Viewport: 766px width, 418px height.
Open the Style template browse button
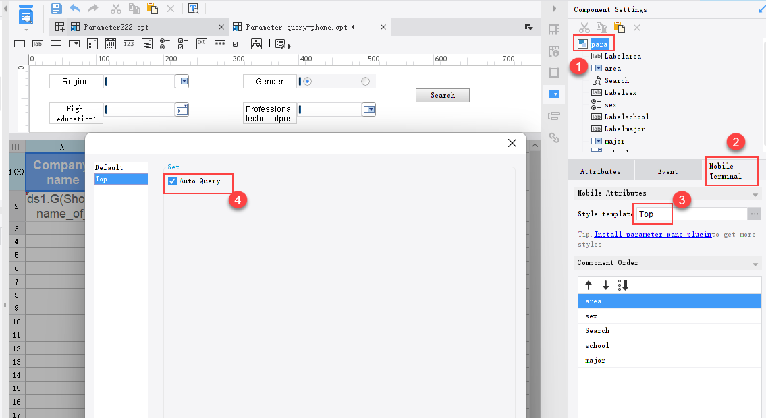pyautogui.click(x=755, y=214)
